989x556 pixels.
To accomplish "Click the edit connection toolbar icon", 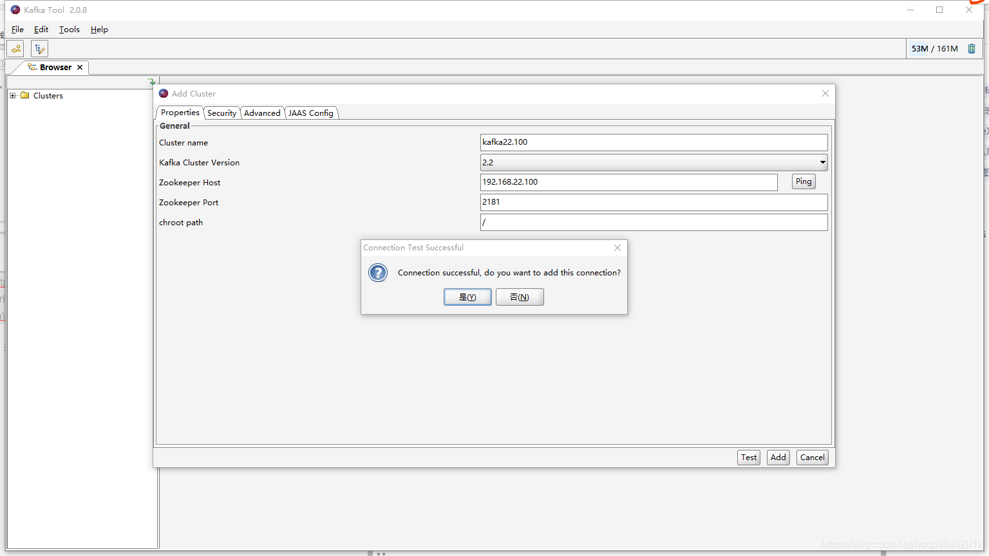I will pyautogui.click(x=39, y=49).
